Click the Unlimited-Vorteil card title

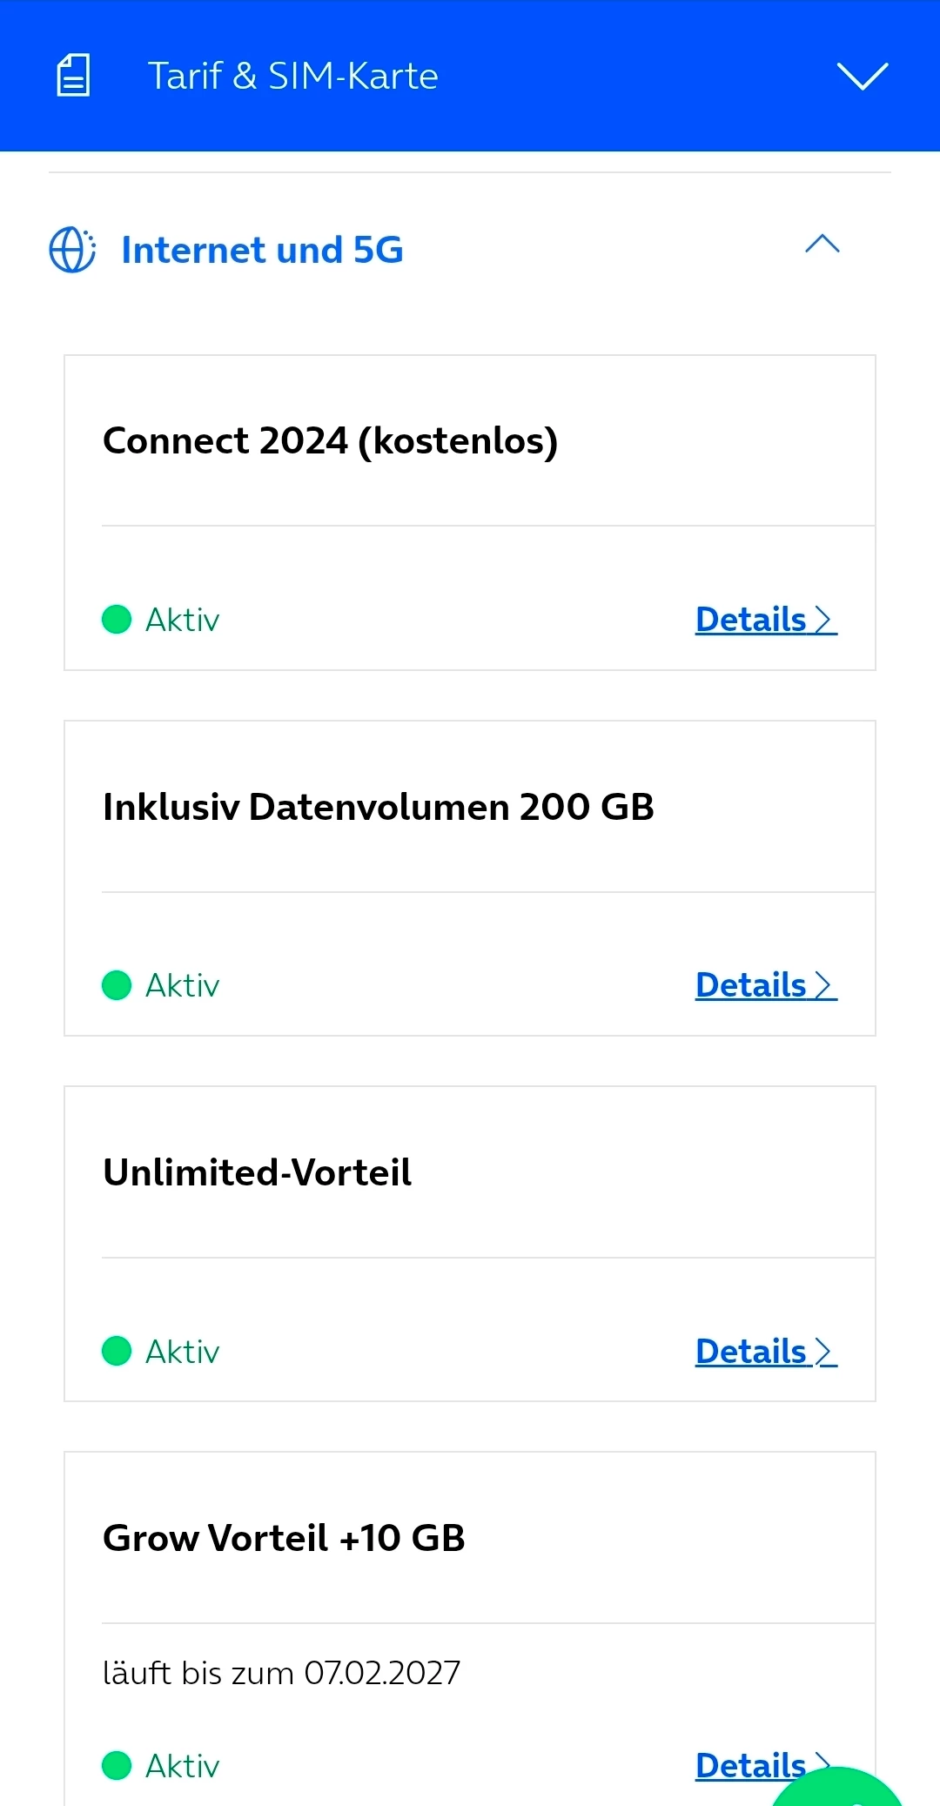[257, 1172]
